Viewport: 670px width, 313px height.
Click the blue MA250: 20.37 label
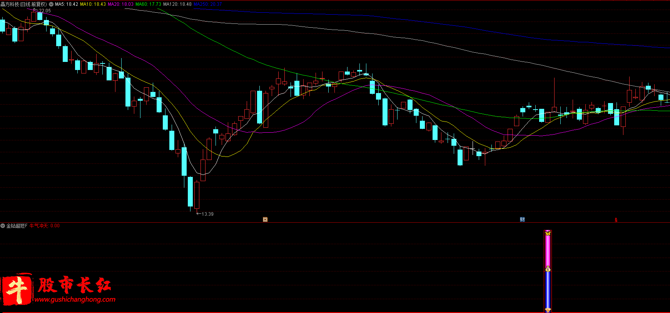pyautogui.click(x=208, y=4)
